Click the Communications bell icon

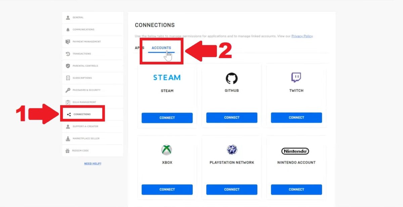68,30
